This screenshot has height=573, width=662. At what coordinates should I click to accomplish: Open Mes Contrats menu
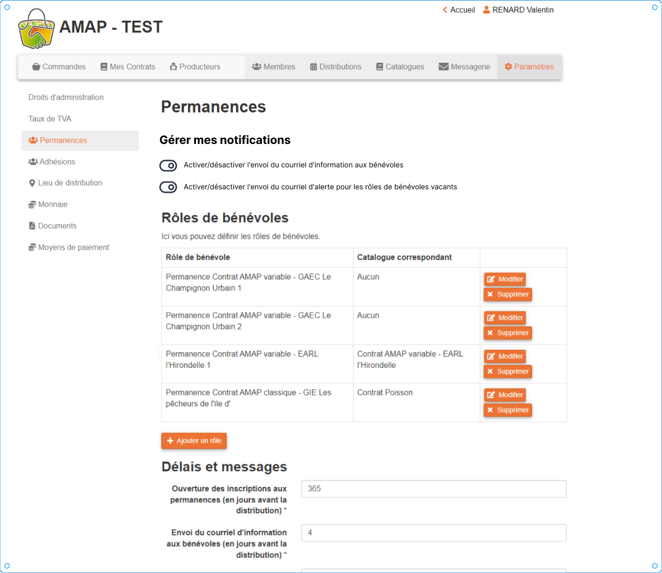(128, 67)
